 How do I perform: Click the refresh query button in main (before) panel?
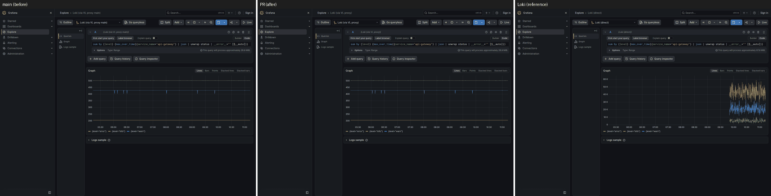point(219,22)
